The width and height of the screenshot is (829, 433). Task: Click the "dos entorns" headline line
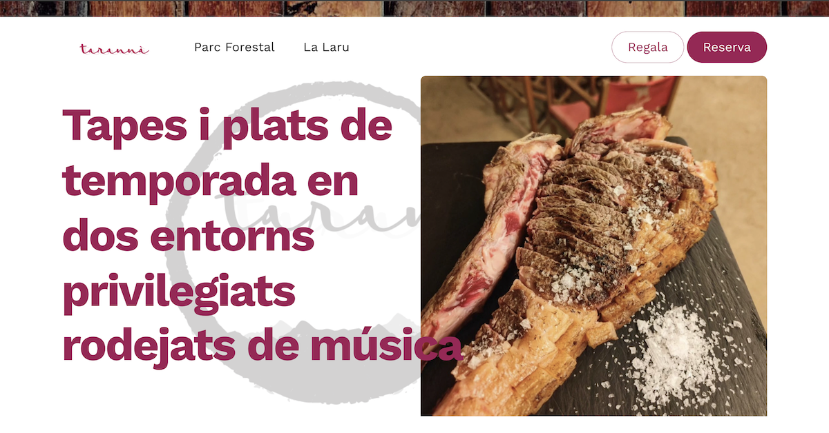point(189,237)
